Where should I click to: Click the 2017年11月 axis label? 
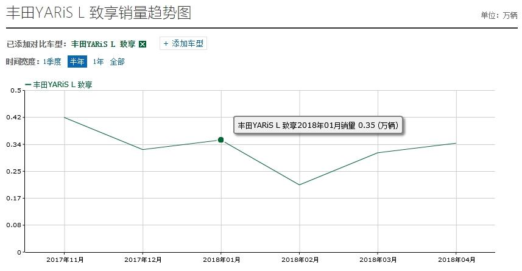pyautogui.click(x=65, y=259)
